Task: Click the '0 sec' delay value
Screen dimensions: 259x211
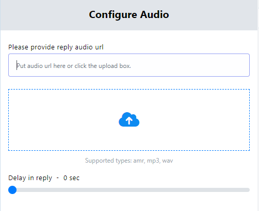Action: [x=71, y=178]
